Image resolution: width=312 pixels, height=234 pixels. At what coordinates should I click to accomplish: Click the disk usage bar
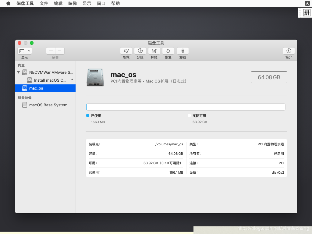point(186,107)
